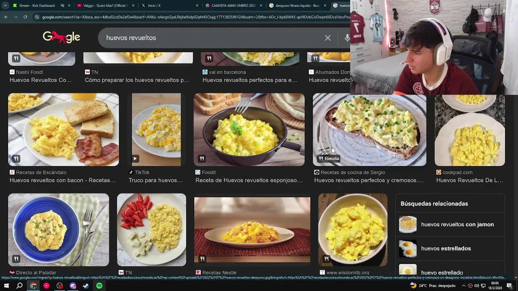Screen dimensions: 518x291
Task: Open the taskbar notification center icon
Action: coord(509,286)
